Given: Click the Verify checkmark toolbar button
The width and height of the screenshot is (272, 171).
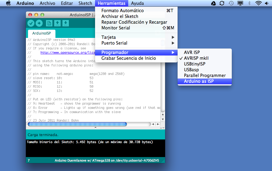Looking at the screenshot, I should (x=31, y=23).
